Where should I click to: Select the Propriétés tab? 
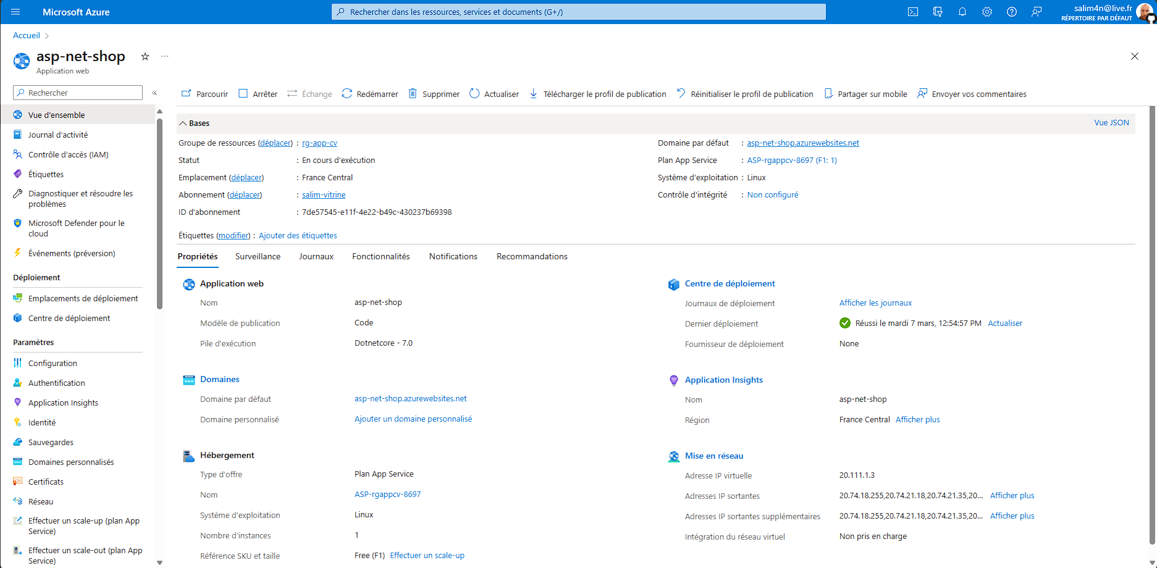click(198, 256)
